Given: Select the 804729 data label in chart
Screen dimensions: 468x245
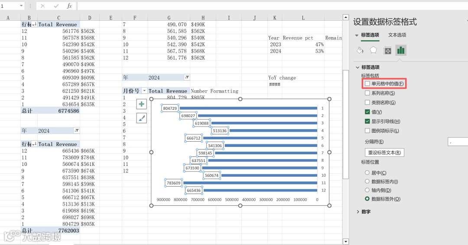Looking at the screenshot, I should tap(170, 108).
